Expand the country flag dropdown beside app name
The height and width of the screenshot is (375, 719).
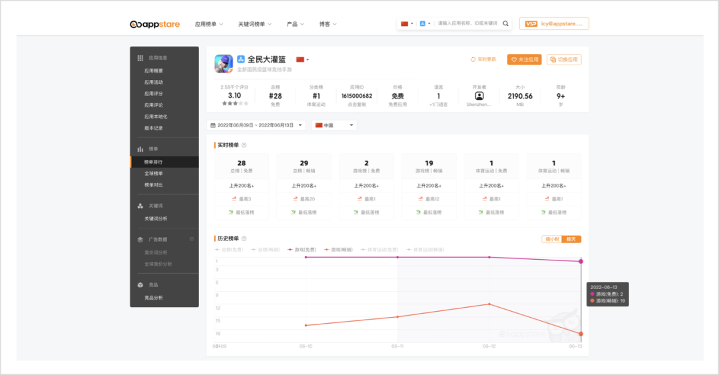tap(303, 60)
